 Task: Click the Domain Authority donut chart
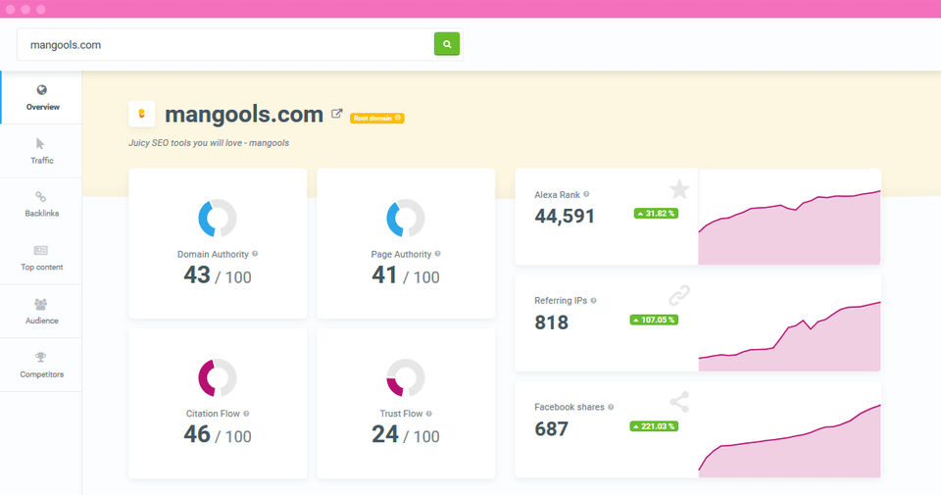tap(218, 218)
